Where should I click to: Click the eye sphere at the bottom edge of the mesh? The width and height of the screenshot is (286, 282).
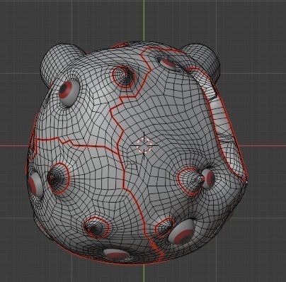(x=116, y=254)
